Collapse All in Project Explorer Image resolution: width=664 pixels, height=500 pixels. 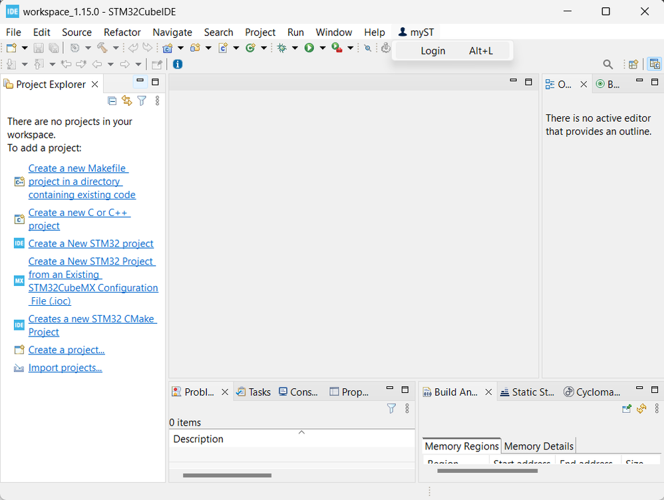[112, 101]
